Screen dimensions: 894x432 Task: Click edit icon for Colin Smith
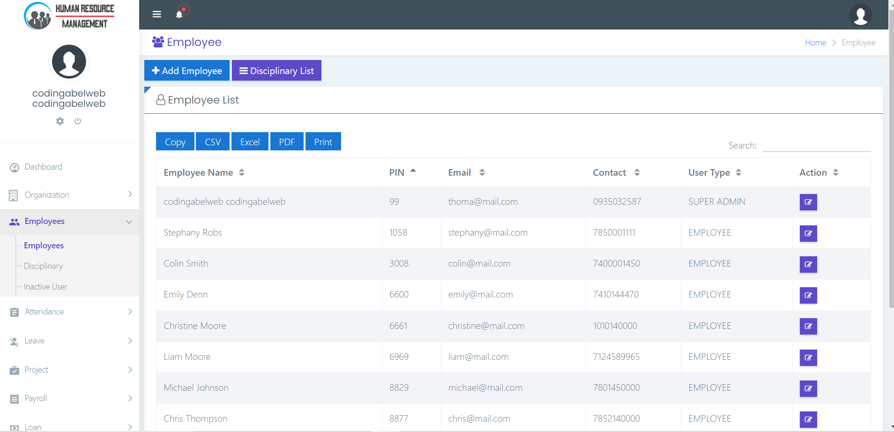808,264
